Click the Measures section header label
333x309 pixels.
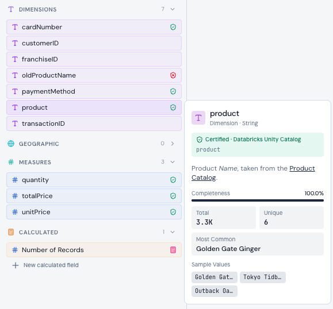click(x=35, y=162)
